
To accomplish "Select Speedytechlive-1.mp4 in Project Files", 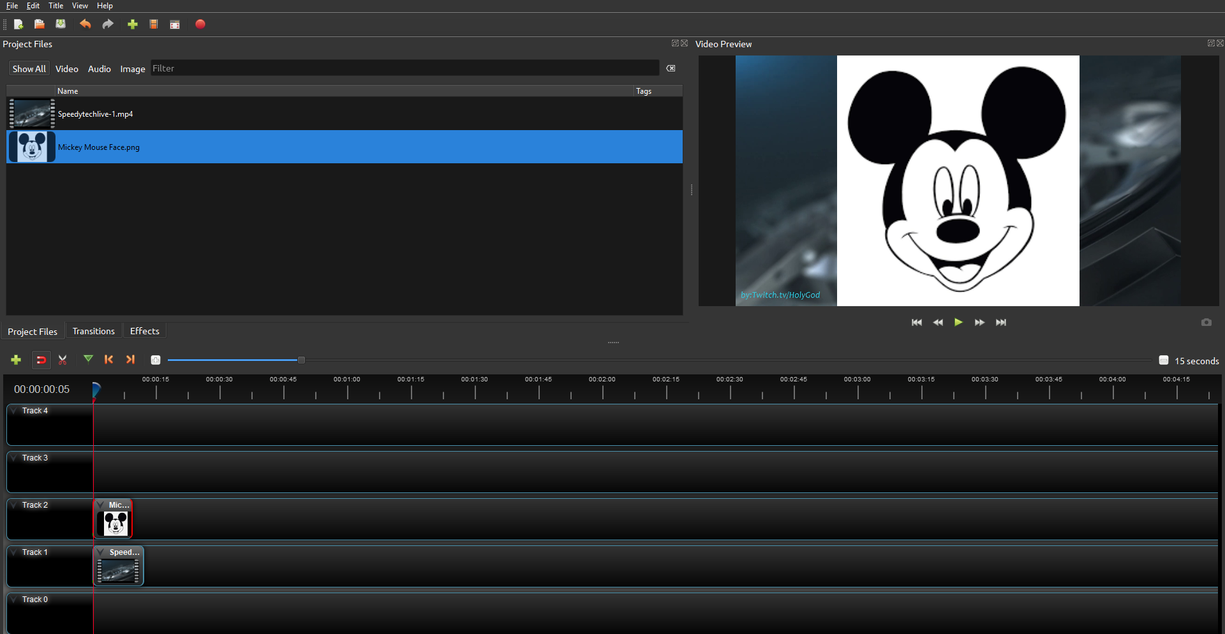I will [x=96, y=114].
